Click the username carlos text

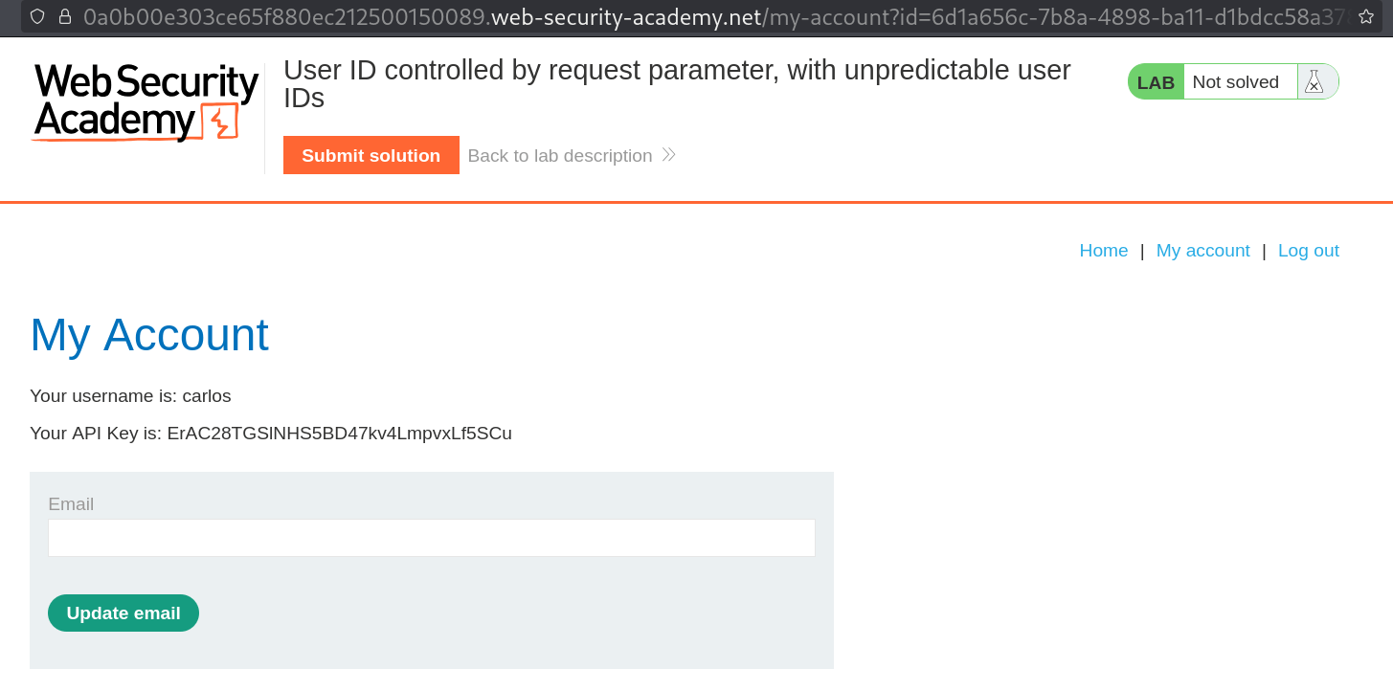pyautogui.click(x=207, y=395)
